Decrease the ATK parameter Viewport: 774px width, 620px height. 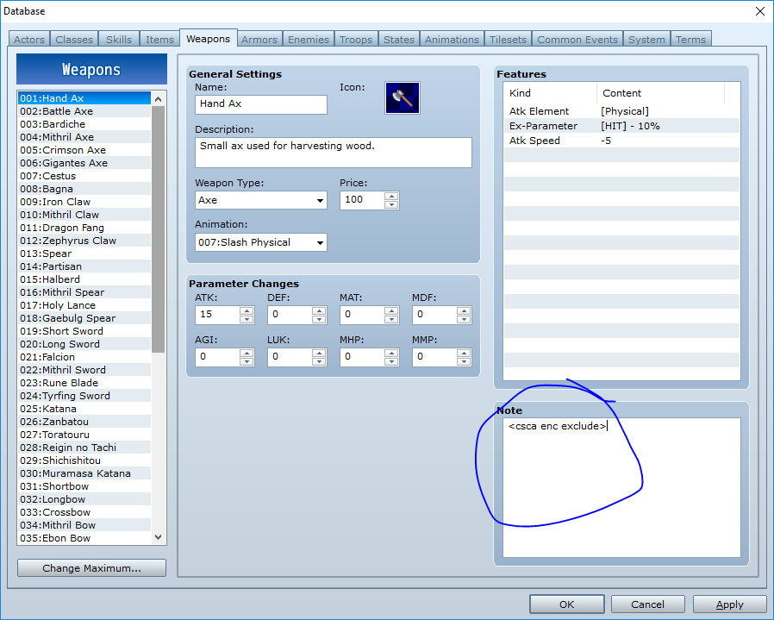point(247,319)
